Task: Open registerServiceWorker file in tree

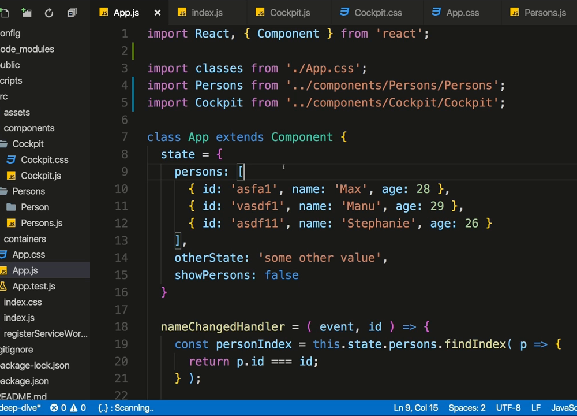Action: click(46, 333)
